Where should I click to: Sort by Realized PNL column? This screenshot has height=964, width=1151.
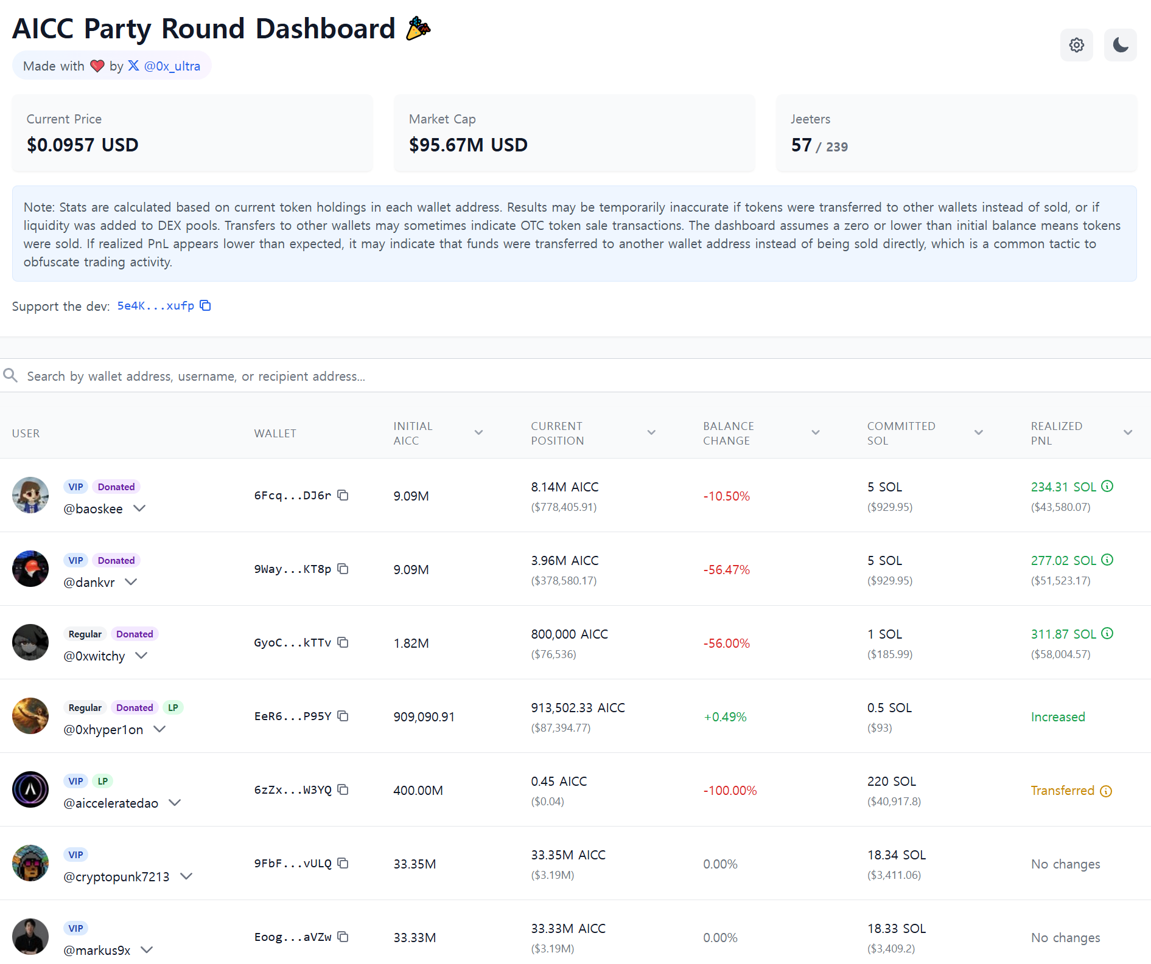point(1128,433)
